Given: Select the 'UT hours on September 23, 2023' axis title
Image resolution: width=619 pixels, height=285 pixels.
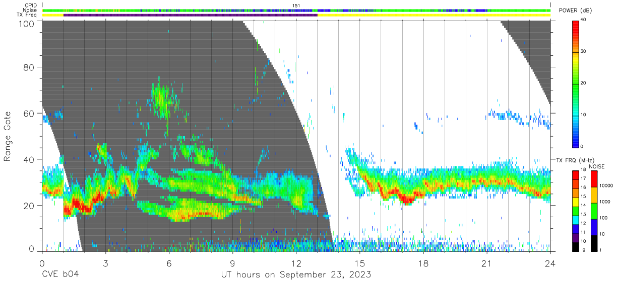Looking at the screenshot, I should (296, 274).
